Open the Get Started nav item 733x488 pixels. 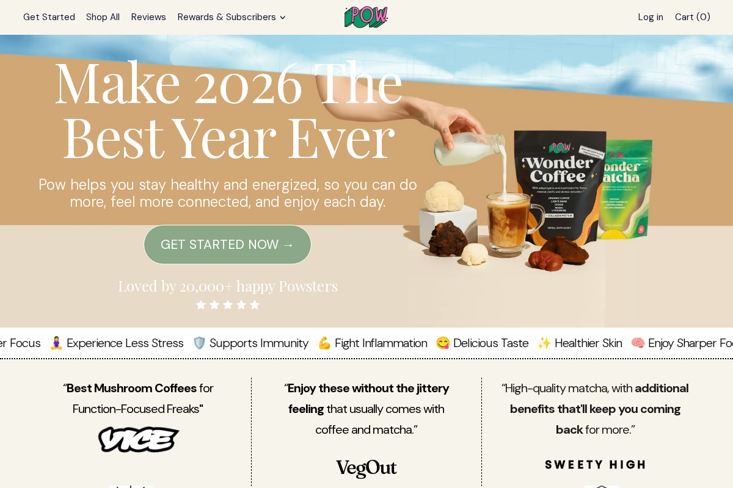[x=49, y=17]
